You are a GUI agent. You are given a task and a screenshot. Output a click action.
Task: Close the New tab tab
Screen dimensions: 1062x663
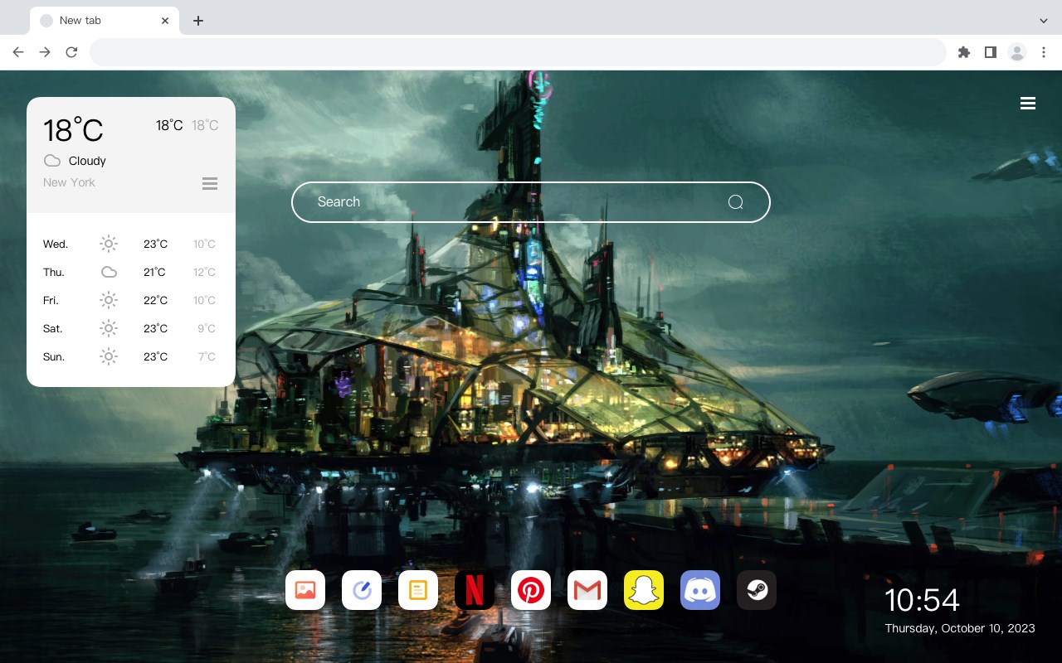[165, 21]
